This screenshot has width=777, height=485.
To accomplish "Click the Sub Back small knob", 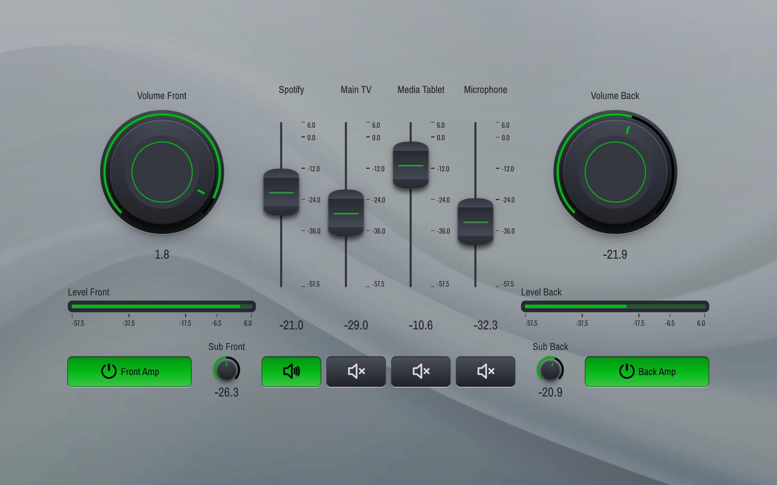I will [x=550, y=369].
